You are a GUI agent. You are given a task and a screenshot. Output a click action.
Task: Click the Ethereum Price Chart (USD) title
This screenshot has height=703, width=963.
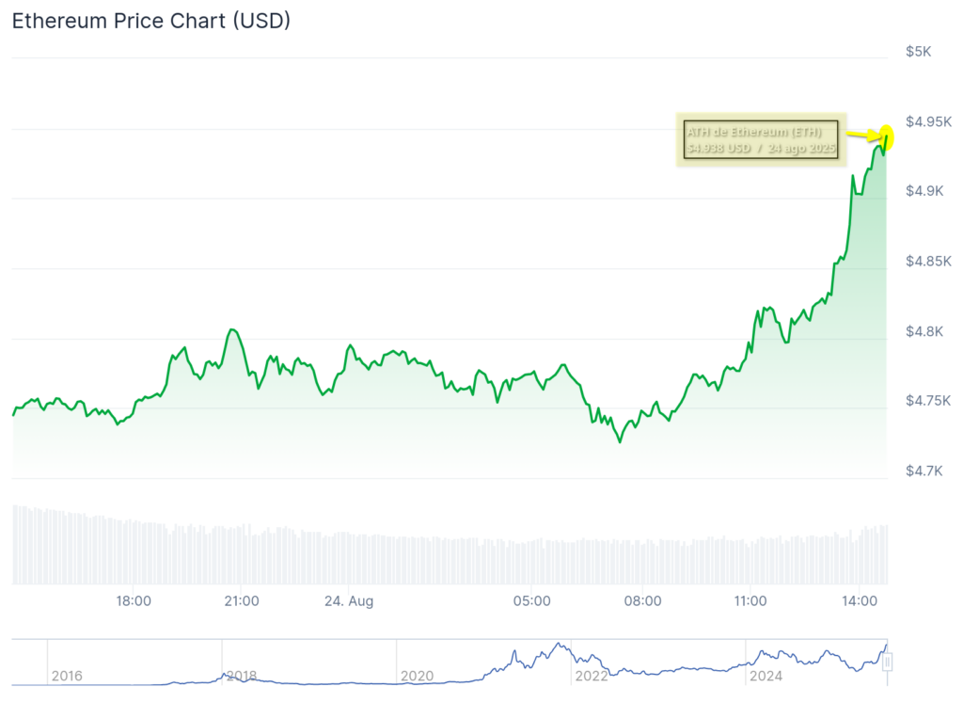coord(151,21)
